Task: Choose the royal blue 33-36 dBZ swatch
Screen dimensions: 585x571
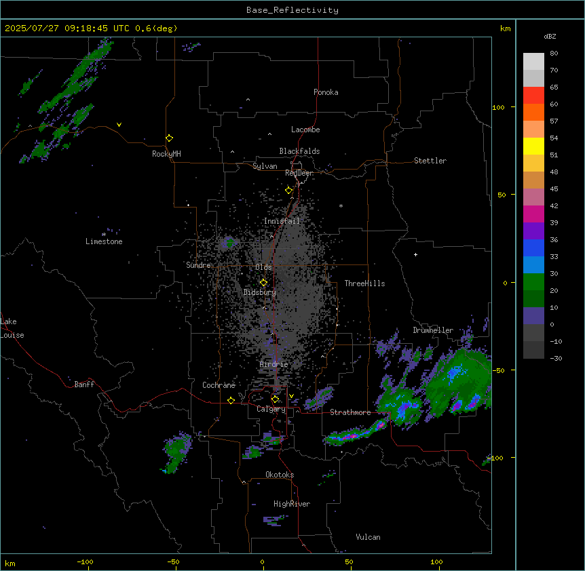Action: [x=533, y=248]
